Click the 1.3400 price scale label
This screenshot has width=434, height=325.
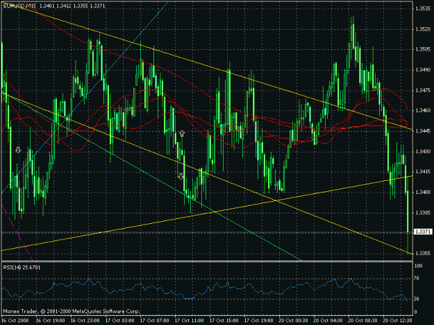pos(423,192)
